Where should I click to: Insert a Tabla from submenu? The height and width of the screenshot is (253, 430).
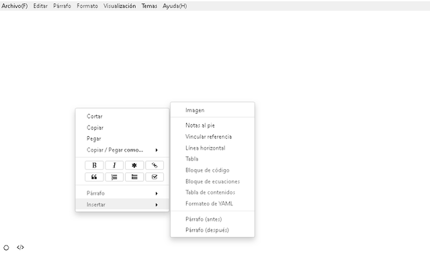coord(212,159)
